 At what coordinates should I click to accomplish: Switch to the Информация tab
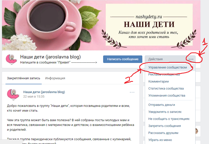[55, 78]
